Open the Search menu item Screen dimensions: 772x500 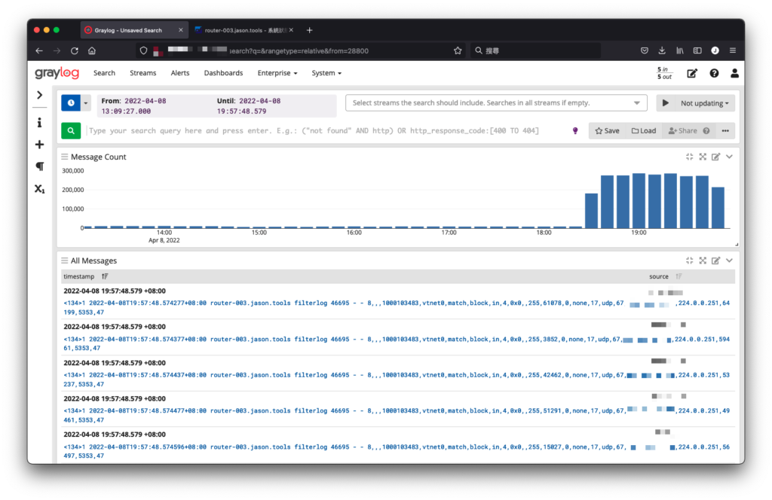[x=104, y=73]
